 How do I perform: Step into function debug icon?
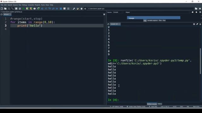point(50,8)
